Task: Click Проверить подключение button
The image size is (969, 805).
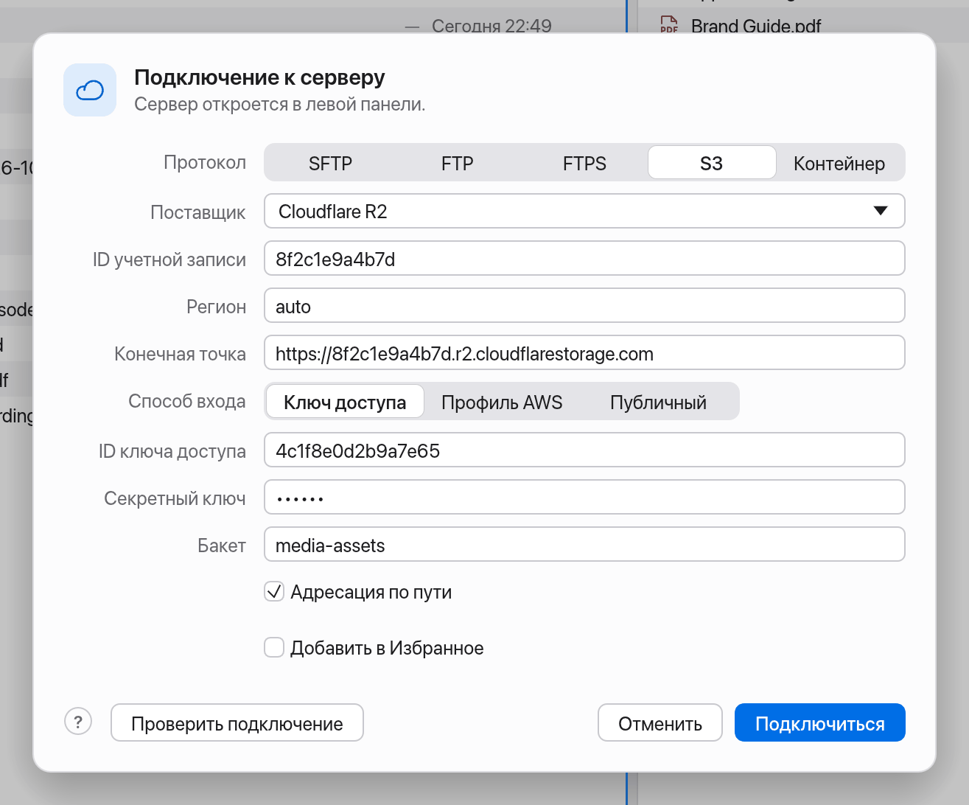Action: click(x=237, y=723)
